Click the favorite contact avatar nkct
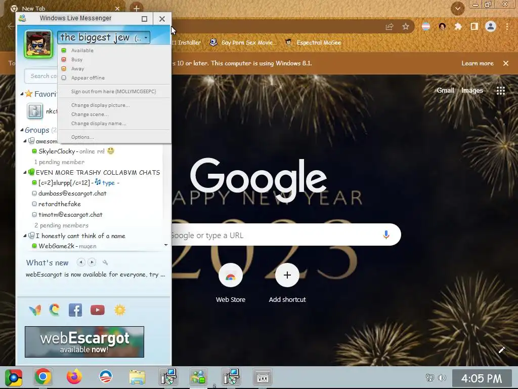The width and height of the screenshot is (518, 389). [35, 111]
